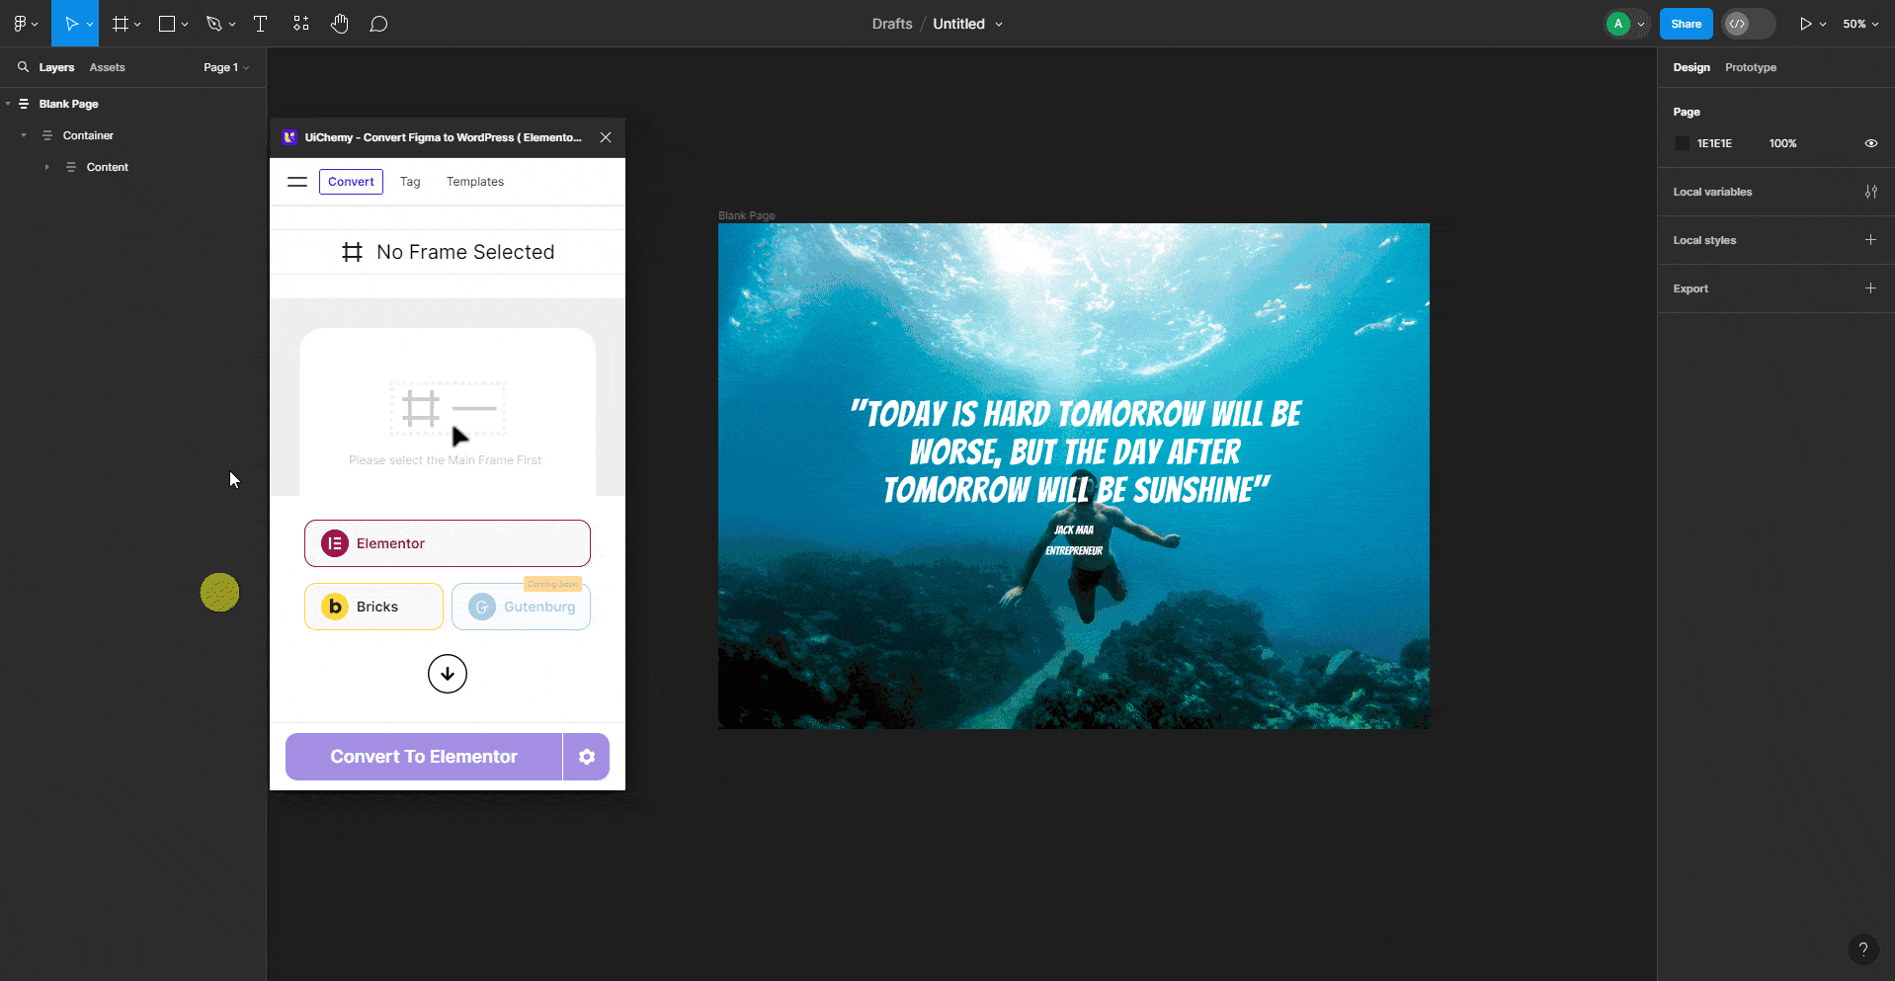
Task: Open the zoom level dropdown
Action: pyautogui.click(x=1861, y=23)
